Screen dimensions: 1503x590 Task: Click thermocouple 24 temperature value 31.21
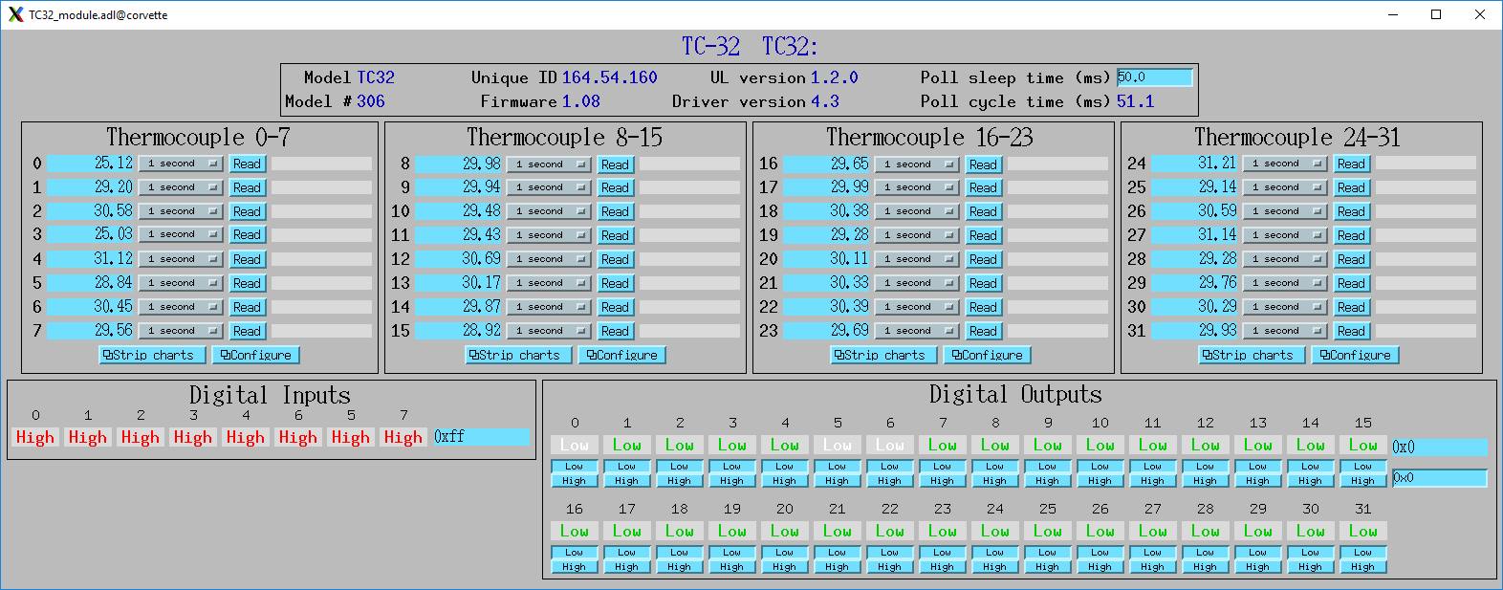click(1194, 164)
